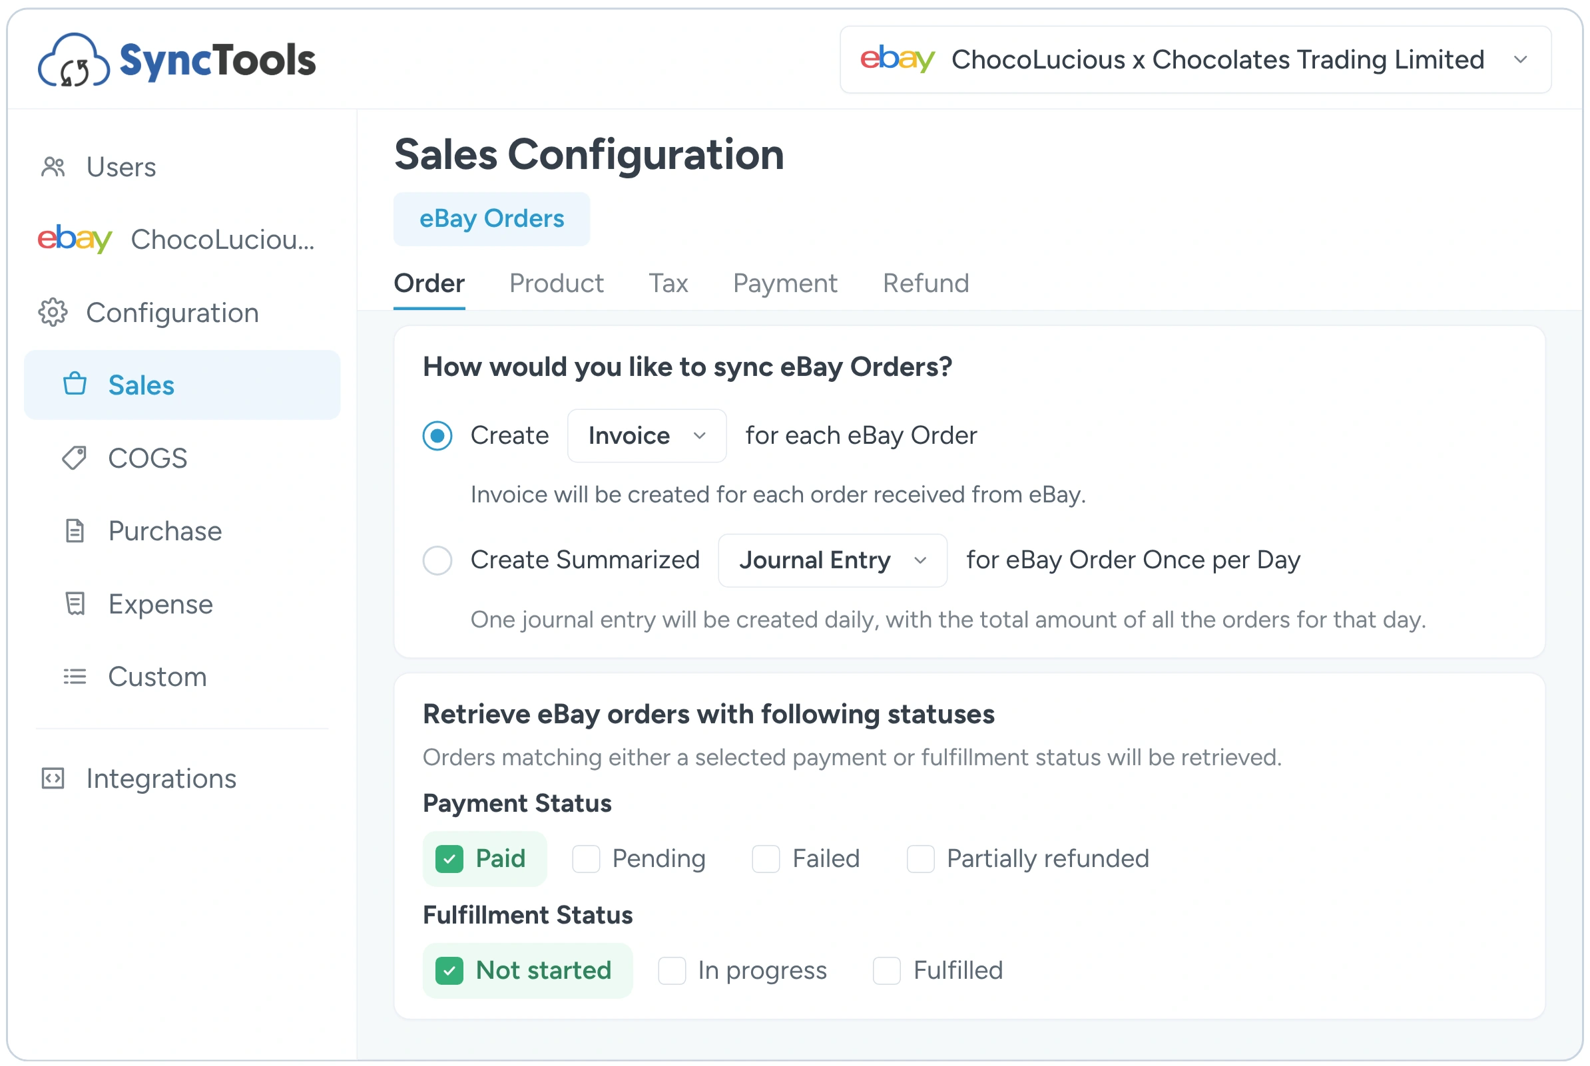Screen dimensions: 1590x1066
Task: Click the Users people icon in sidebar
Action: click(53, 166)
